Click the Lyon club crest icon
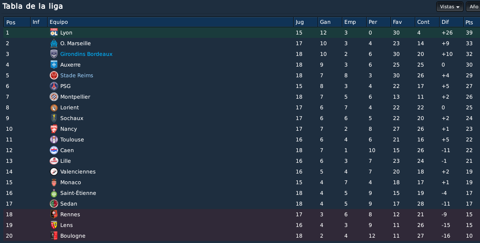480x243 pixels. 54,33
